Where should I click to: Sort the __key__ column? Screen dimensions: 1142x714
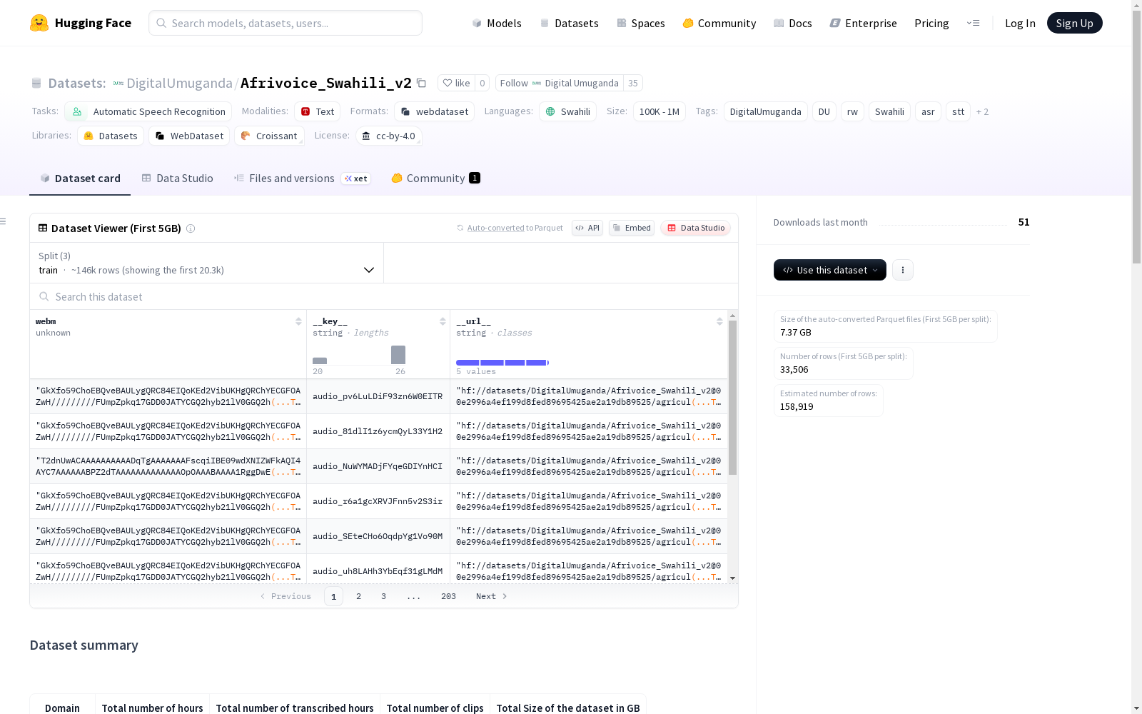pyautogui.click(x=443, y=321)
